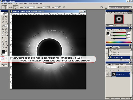Screen dimensions: 133x100
Task: Open the Filter menu
Action: click(x=25, y=4)
